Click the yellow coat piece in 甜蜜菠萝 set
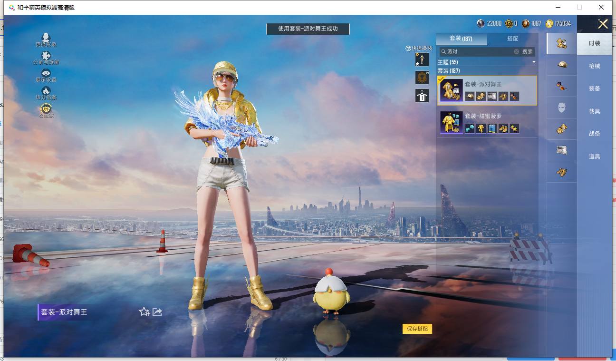Viewport: 616px width, 361px height. click(481, 128)
